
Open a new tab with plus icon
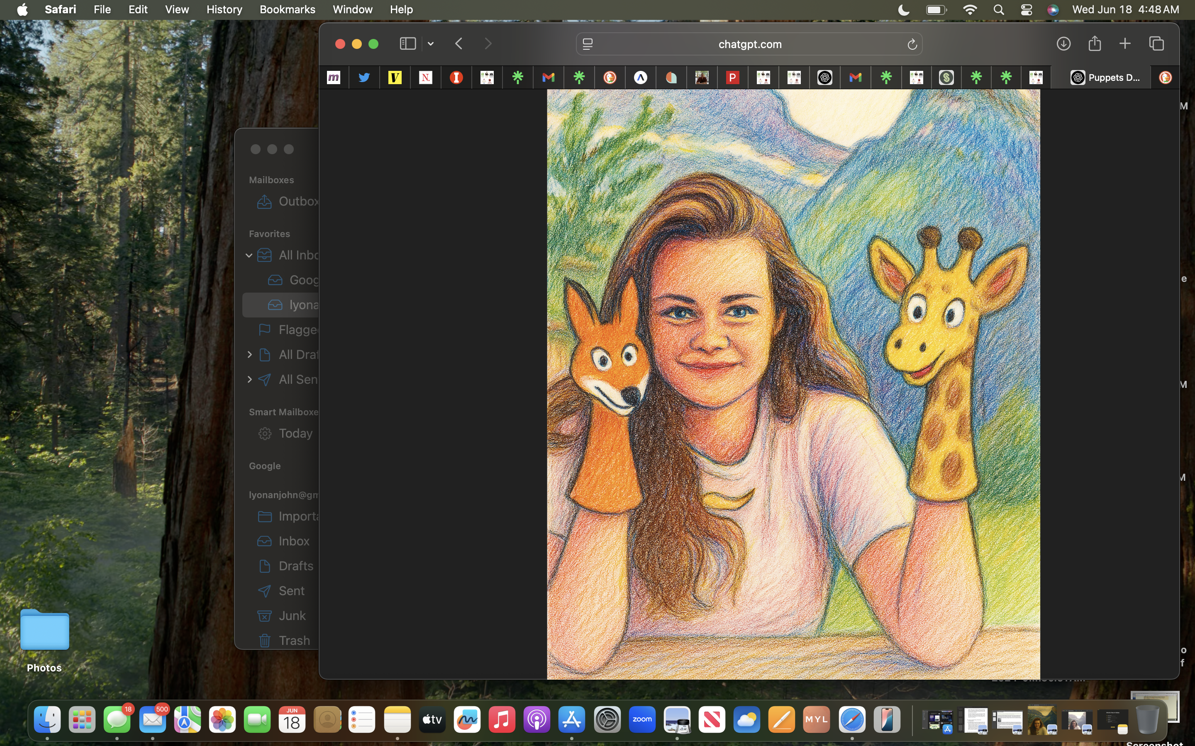[x=1125, y=44]
